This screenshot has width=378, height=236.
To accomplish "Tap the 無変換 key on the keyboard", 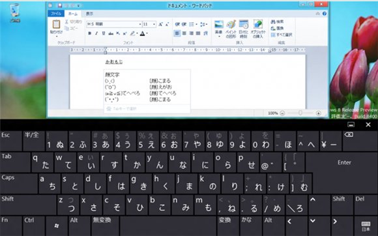I will (105, 226).
